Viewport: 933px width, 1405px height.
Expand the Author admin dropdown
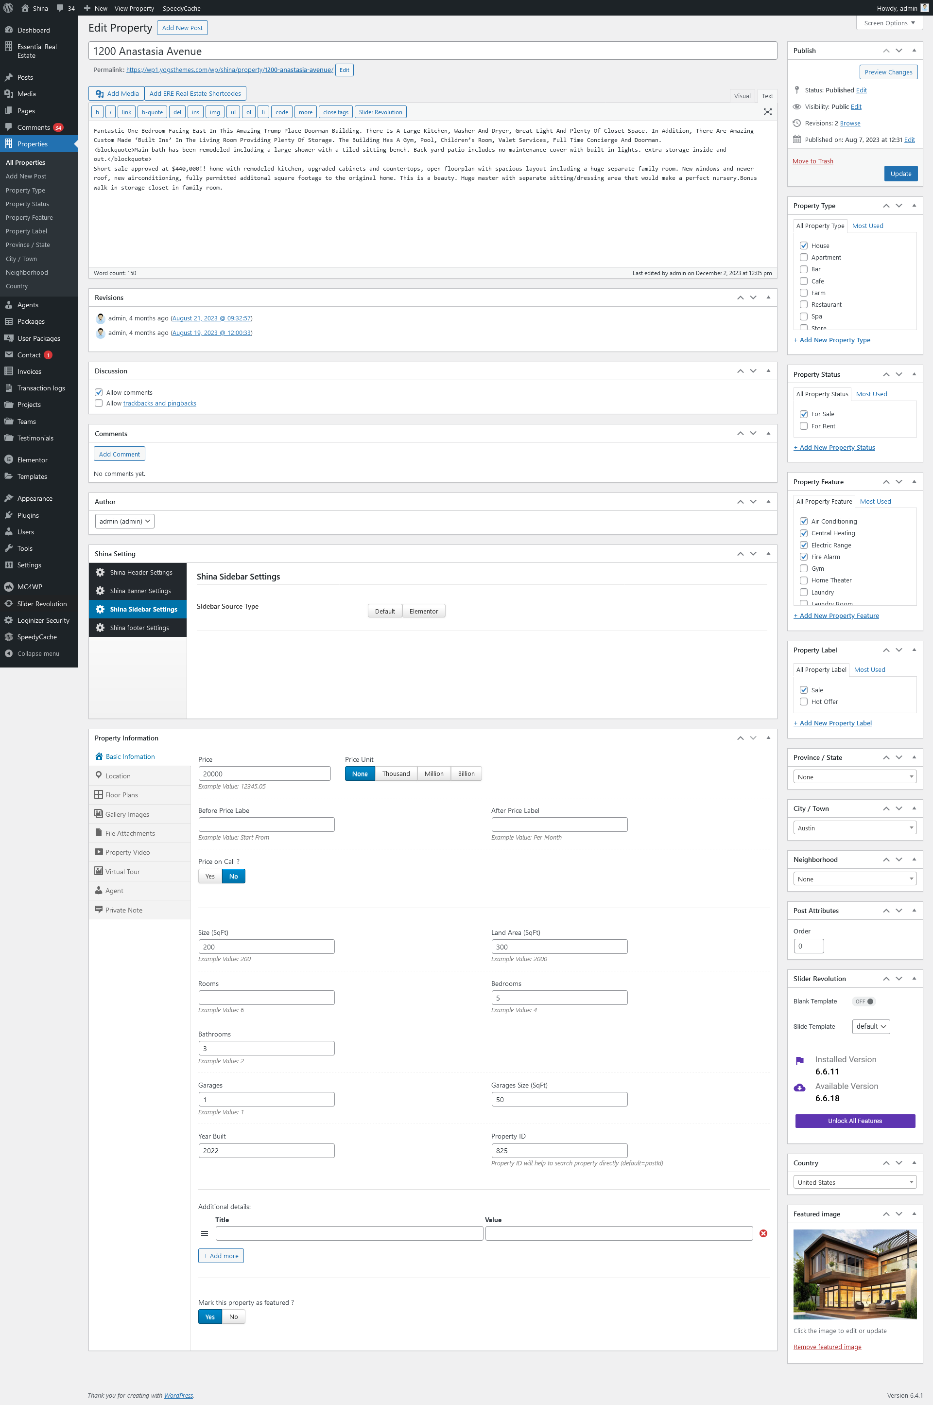click(x=124, y=521)
